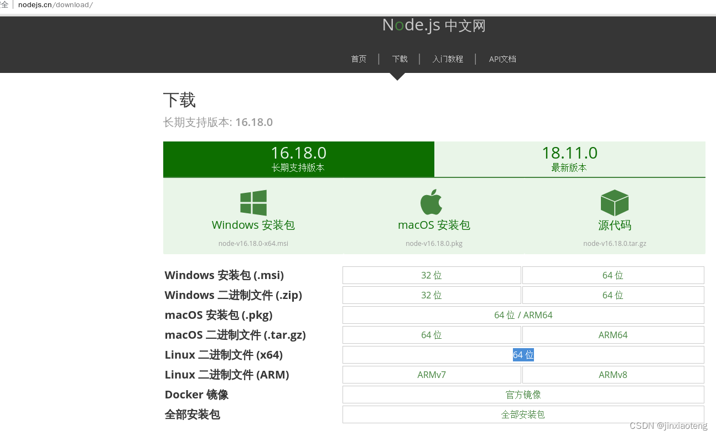Download the ARM64 macOS .tar.gz binary
Image resolution: width=716 pixels, height=436 pixels.
pos(613,335)
